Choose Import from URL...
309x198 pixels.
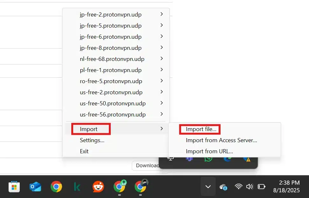(224, 151)
